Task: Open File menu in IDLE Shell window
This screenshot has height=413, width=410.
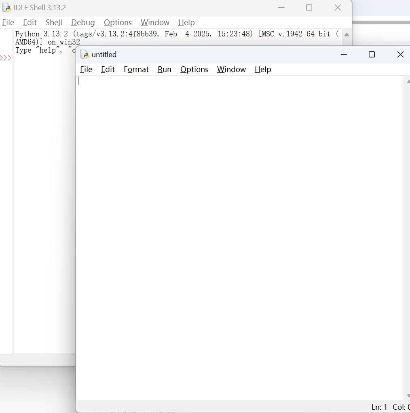Action: [8, 22]
